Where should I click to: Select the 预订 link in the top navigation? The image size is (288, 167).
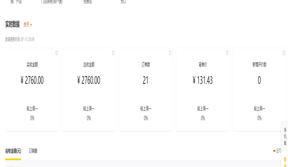click(x=123, y=2)
